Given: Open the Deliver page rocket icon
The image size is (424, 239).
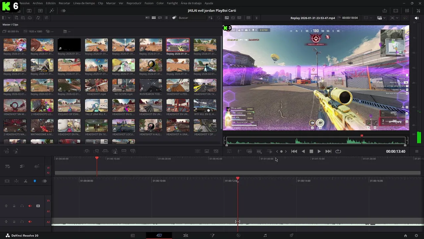Looking at the screenshot, I should coord(291,235).
